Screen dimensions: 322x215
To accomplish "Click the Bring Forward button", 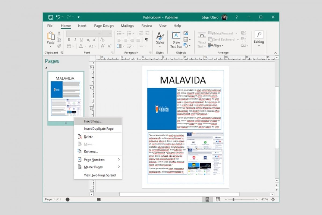I will pos(221,33).
